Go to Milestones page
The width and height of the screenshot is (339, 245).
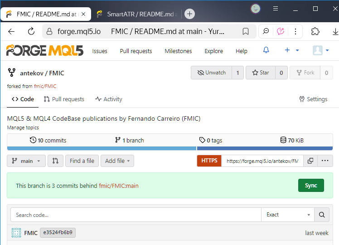point(178,51)
